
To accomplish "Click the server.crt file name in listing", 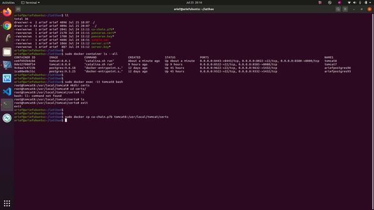I will pos(100,43).
